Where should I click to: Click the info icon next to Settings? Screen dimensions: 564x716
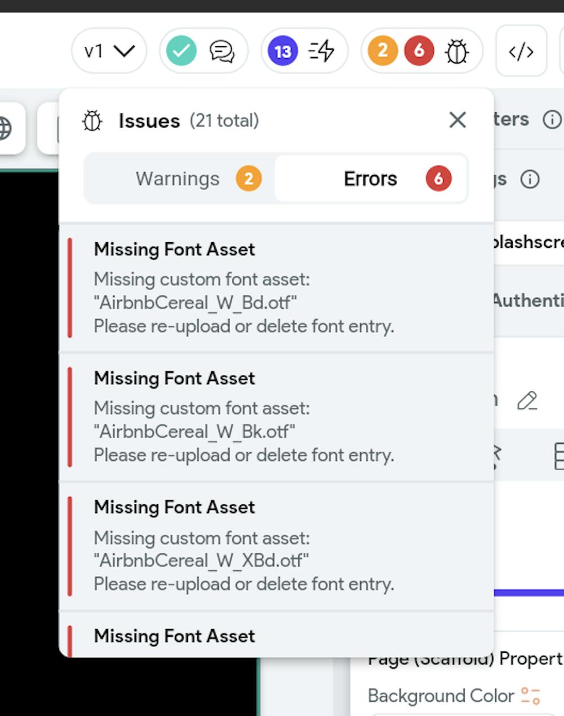[530, 180]
